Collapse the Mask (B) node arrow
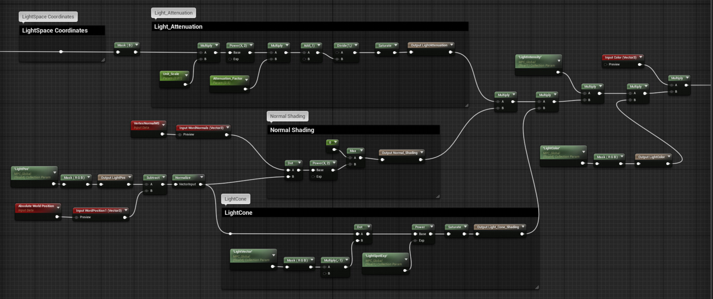The height and width of the screenshot is (299, 713). click(136, 45)
